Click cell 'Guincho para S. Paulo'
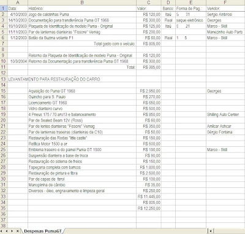Screen dimensions: 245x234 (x=82, y=96)
